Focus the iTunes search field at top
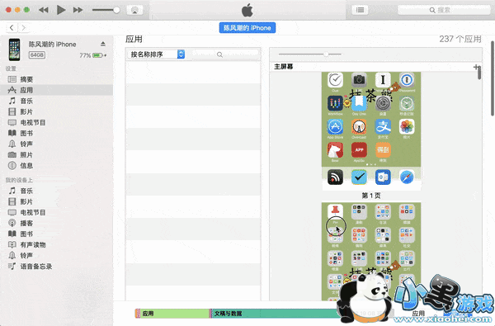The image size is (495, 326). click(x=444, y=10)
